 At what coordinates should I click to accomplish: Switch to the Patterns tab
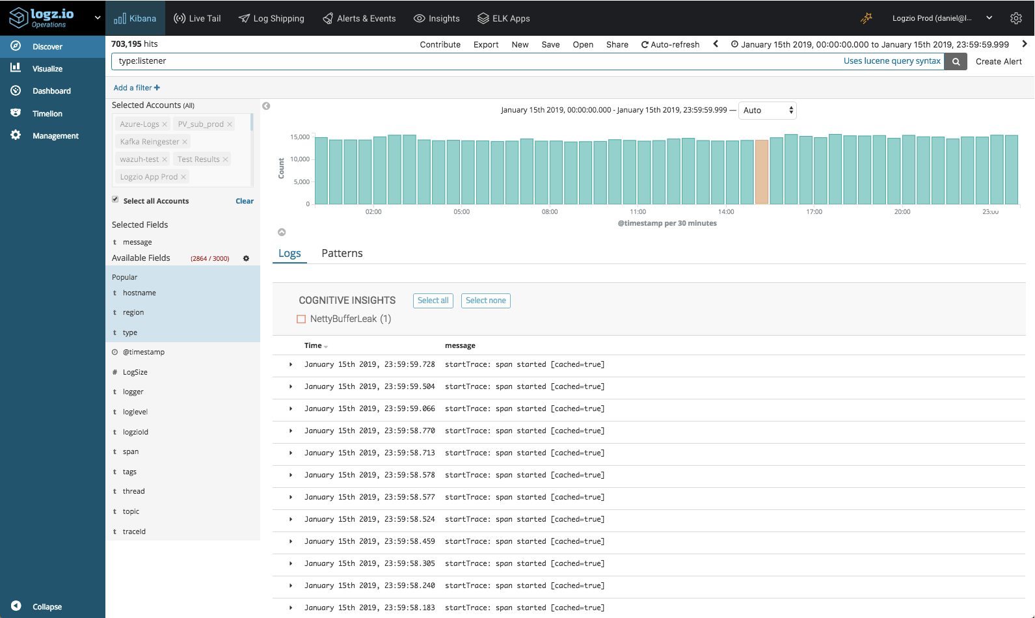(x=342, y=253)
